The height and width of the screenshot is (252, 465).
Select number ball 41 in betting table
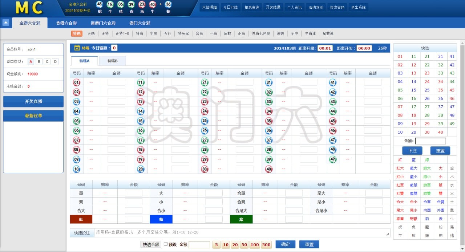[333, 82]
